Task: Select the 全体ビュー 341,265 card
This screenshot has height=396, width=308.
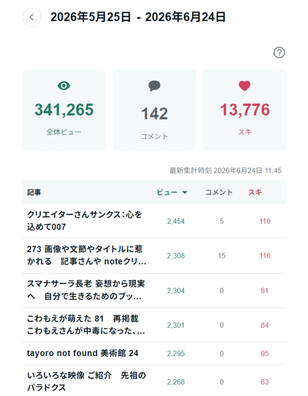Action: pyautogui.click(x=64, y=110)
